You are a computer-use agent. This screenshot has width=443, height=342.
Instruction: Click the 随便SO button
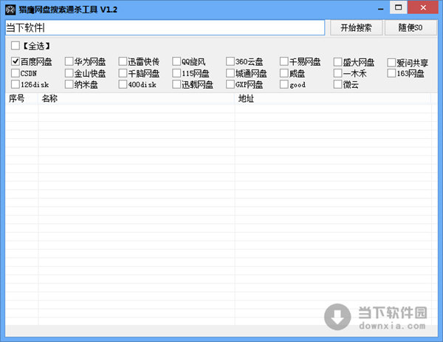tap(411, 27)
